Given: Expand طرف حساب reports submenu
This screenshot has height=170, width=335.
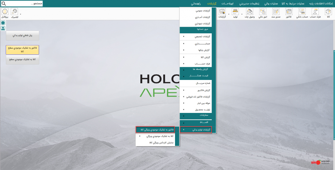Looking at the screenshot, I should pyautogui.click(x=196, y=64).
